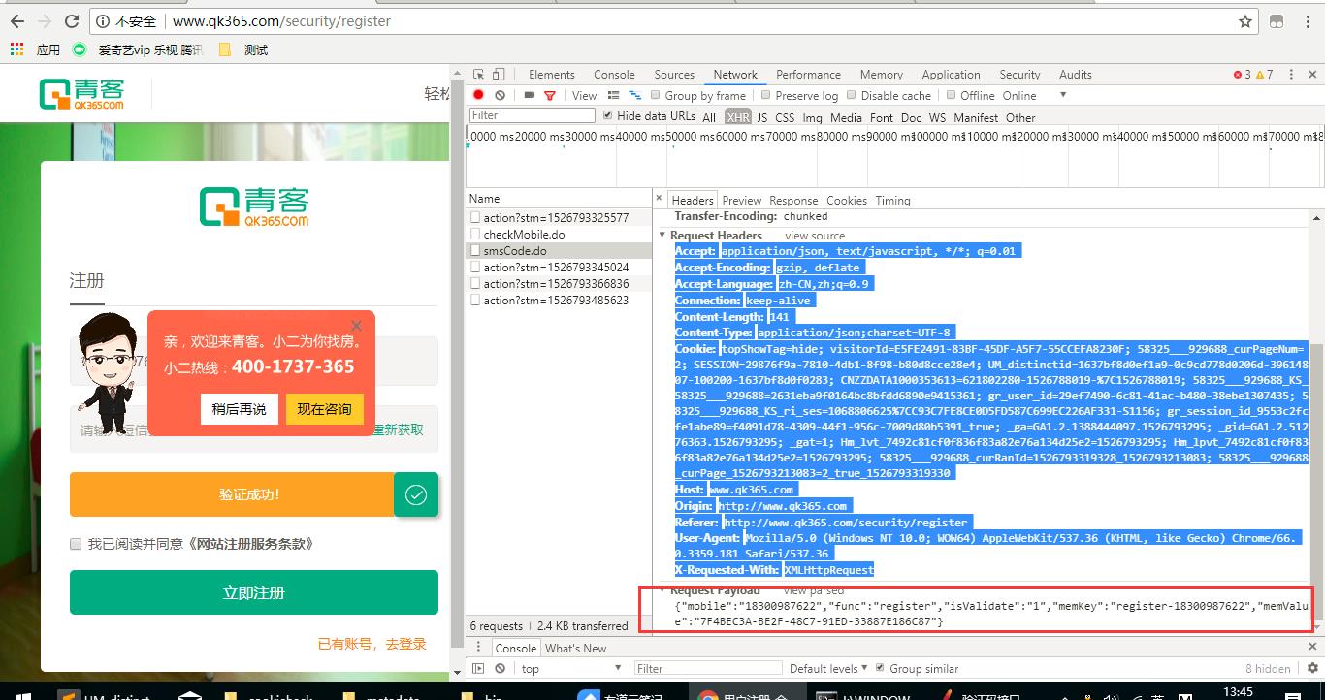Open the Cookies tab of request
The height and width of the screenshot is (700, 1325).
coord(847,201)
